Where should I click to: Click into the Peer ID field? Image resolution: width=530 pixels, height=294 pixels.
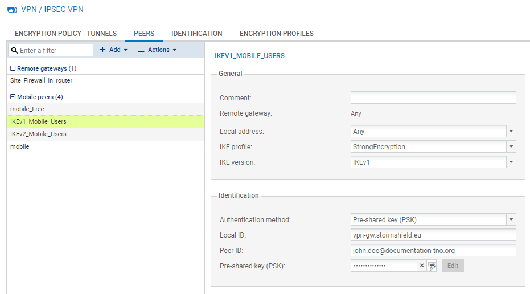click(433, 251)
